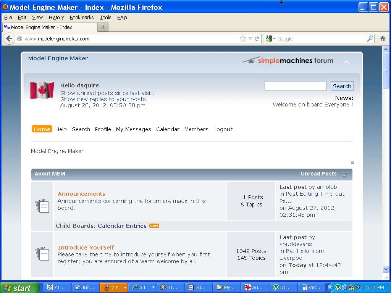Click the small icon above Unread Posts
The height and width of the screenshot is (293, 391).
(x=352, y=163)
